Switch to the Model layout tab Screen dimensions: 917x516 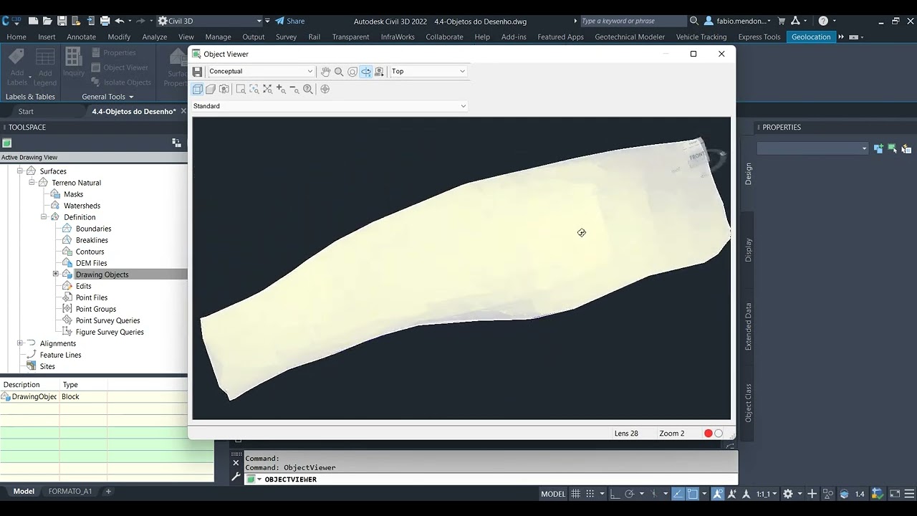point(24,492)
